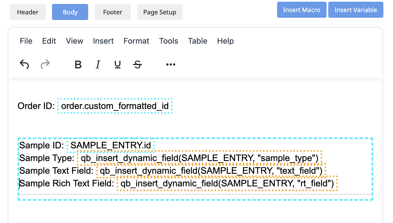Click the "Sample Text Field:" label

coord(57,171)
